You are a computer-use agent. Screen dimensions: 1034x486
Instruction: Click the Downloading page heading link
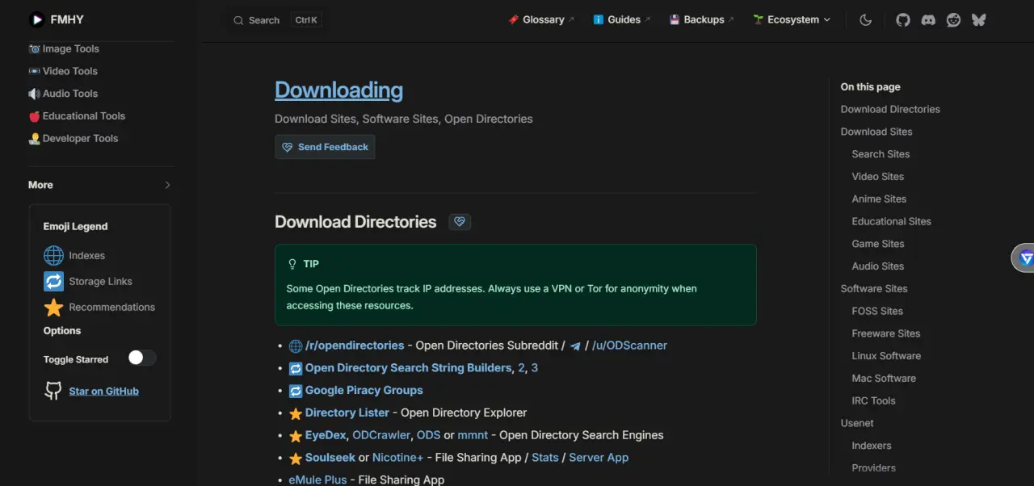338,90
